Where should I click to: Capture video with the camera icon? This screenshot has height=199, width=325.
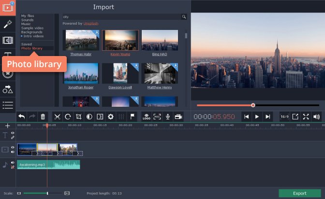178,117
